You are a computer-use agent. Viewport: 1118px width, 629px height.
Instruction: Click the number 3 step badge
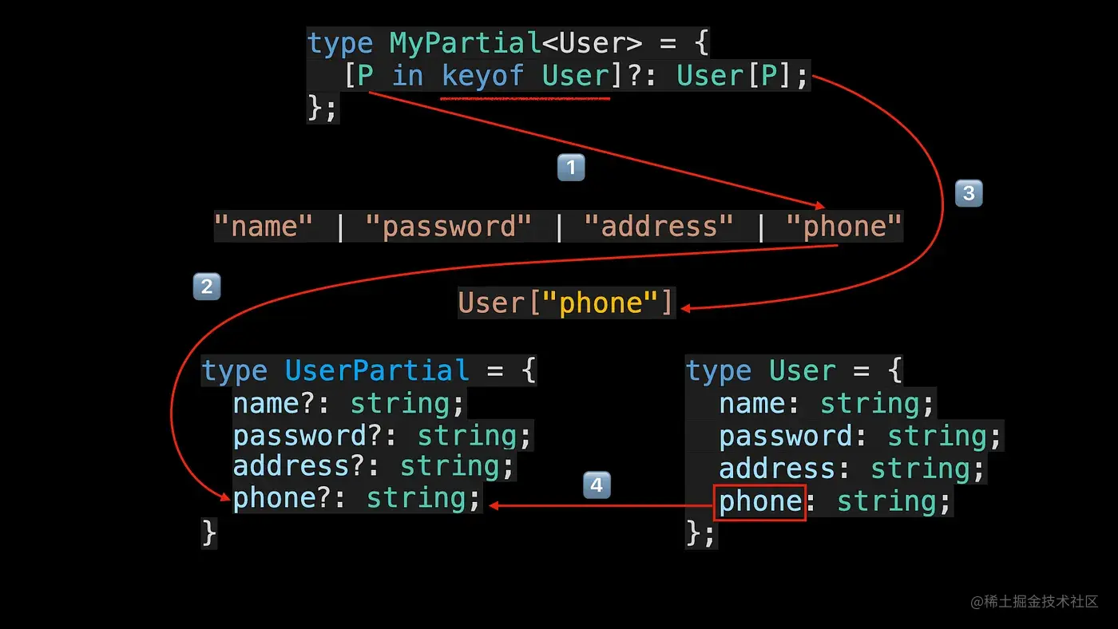pyautogui.click(x=969, y=193)
